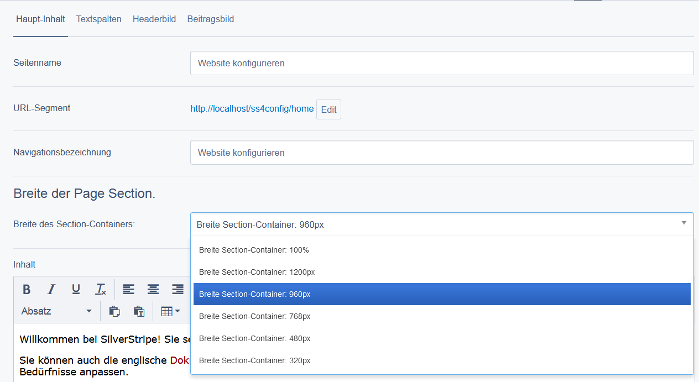
Task: Click the paste as plain text icon
Action: tap(139, 311)
